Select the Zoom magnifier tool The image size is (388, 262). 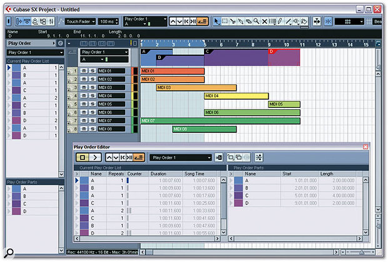click(x=257, y=21)
